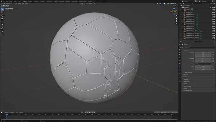Switch to the Geometry Nodes workspace tab
Screen dimensions: 216x122
[x=83, y=1]
